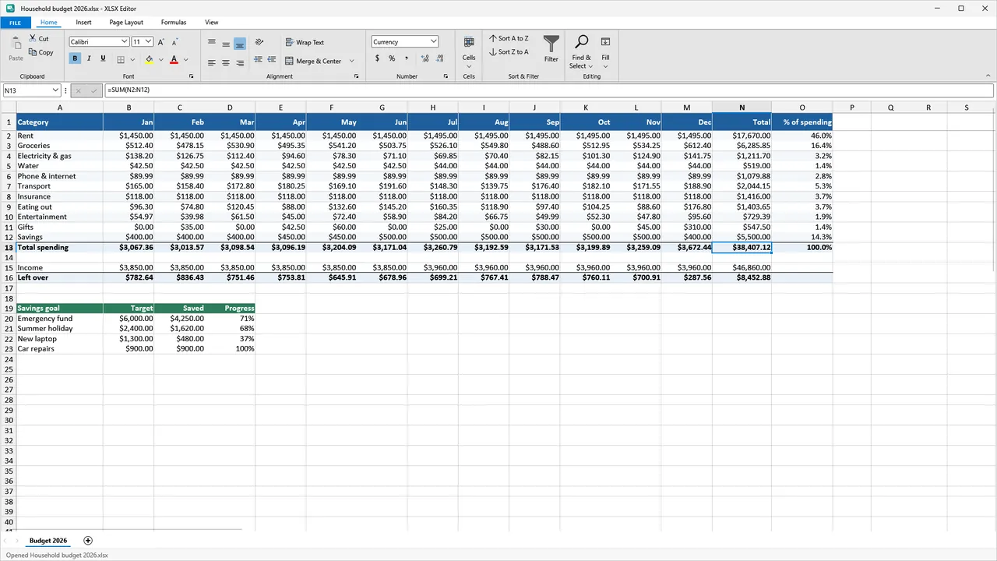Apply borders with the borders grid icon
997x561 pixels.
pos(121,59)
